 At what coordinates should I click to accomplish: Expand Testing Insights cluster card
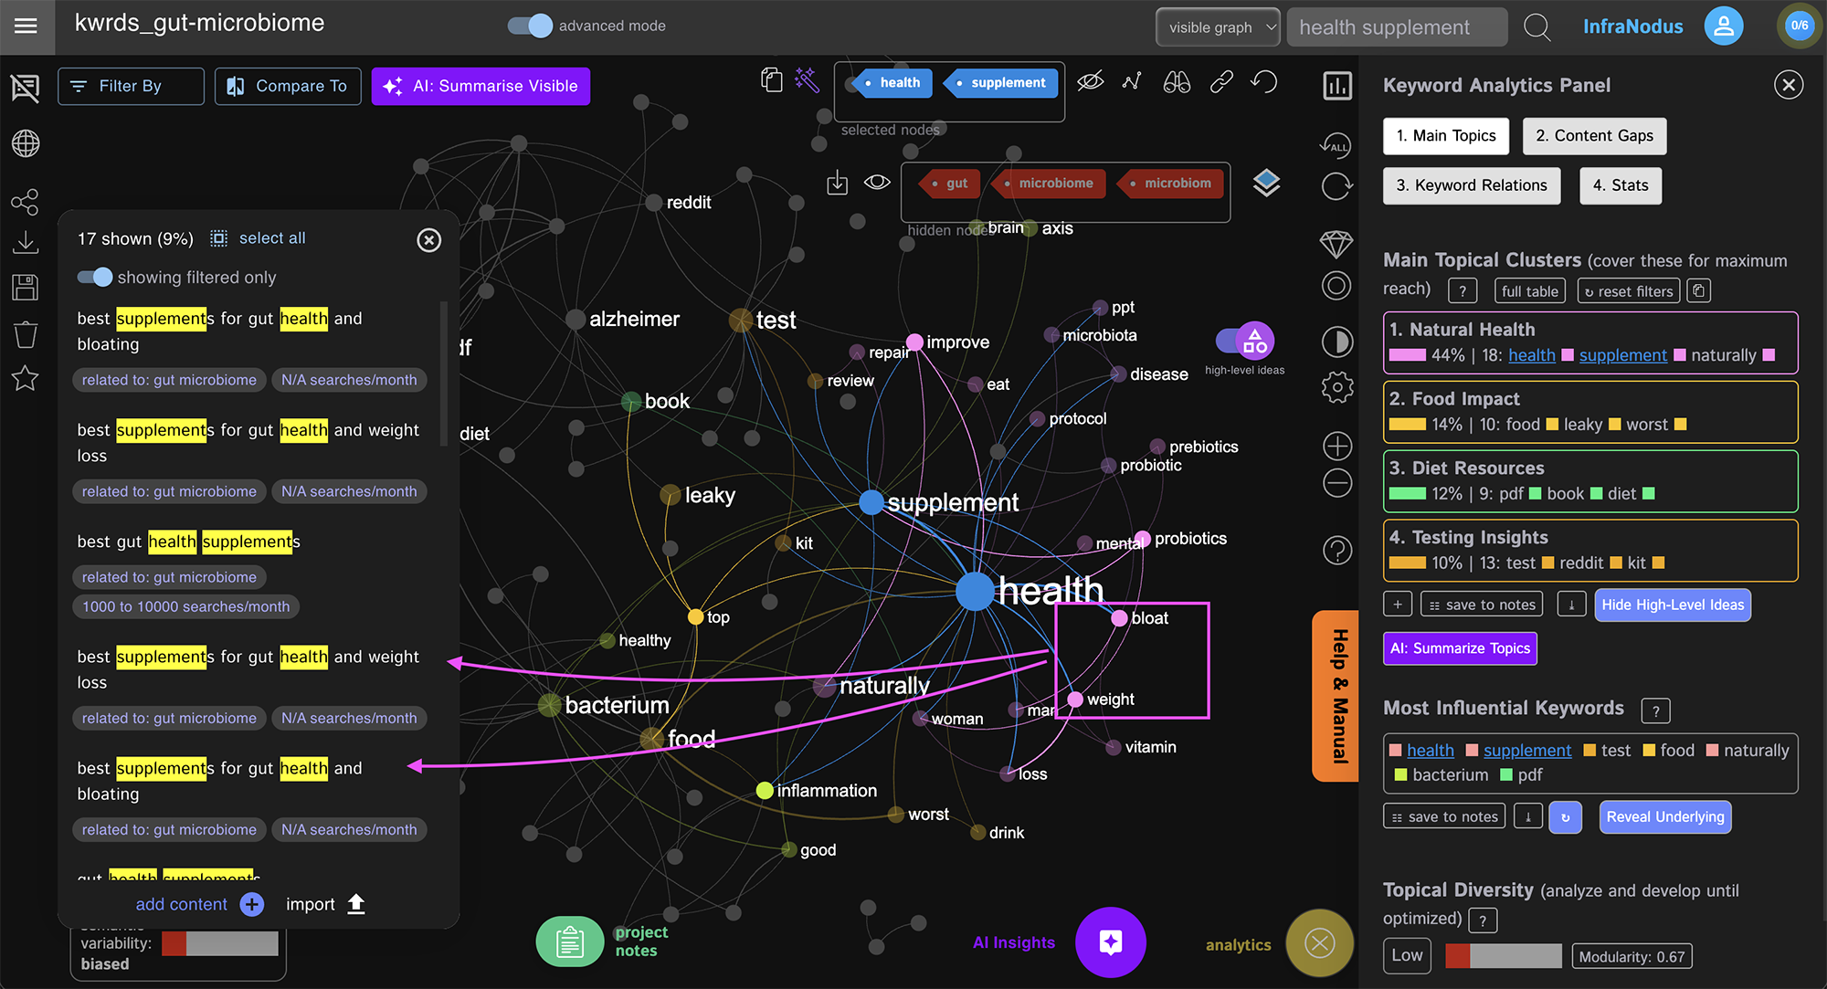(x=1590, y=551)
